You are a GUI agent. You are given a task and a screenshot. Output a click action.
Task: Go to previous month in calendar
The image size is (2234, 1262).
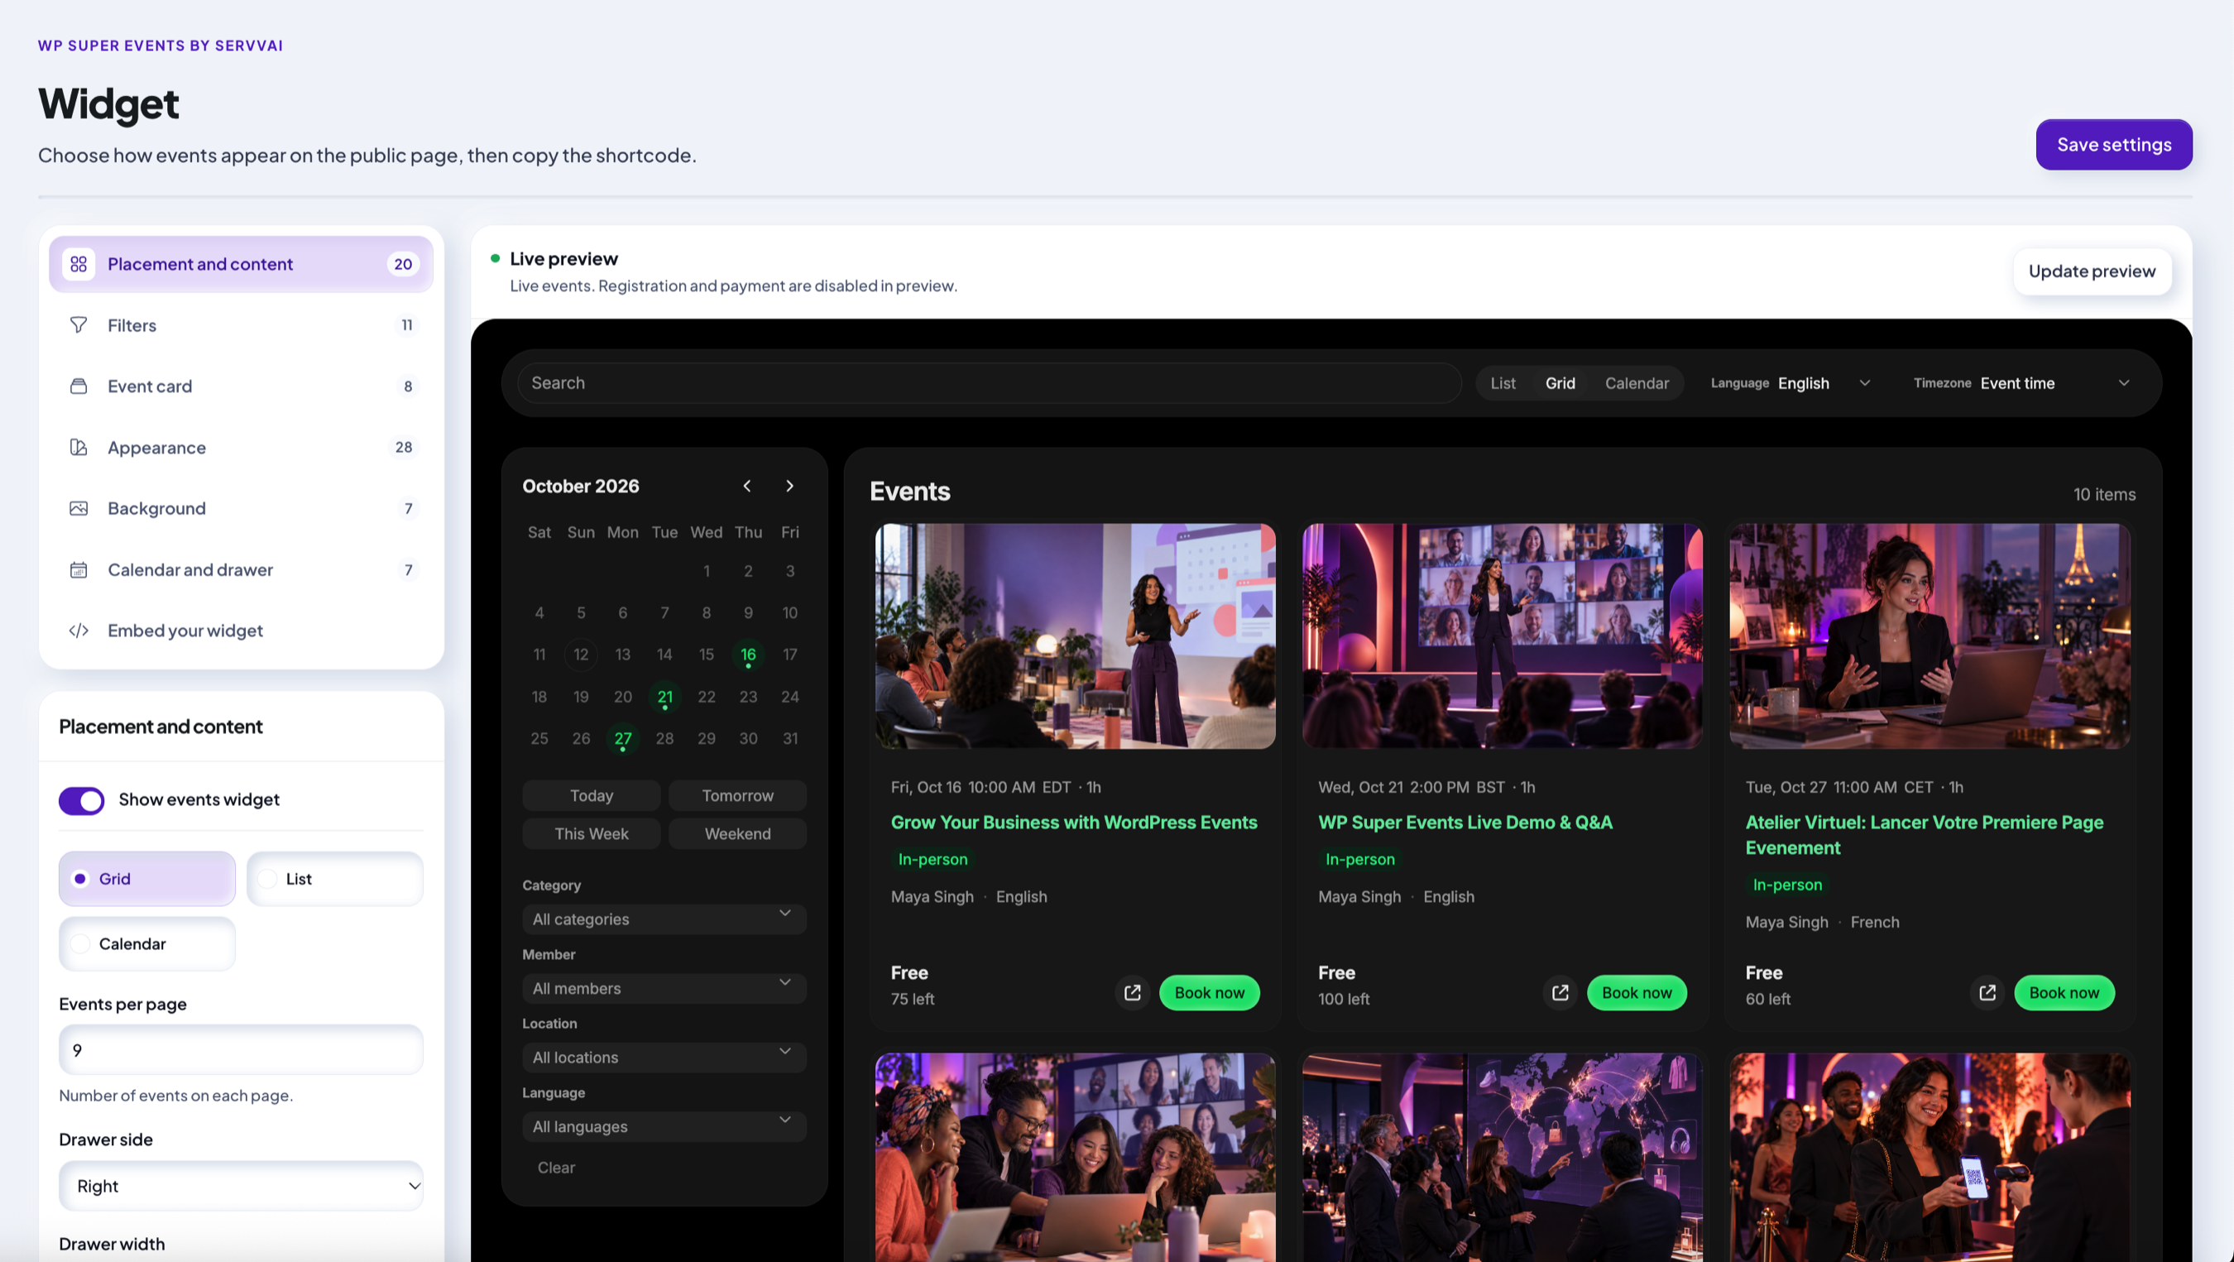(746, 486)
